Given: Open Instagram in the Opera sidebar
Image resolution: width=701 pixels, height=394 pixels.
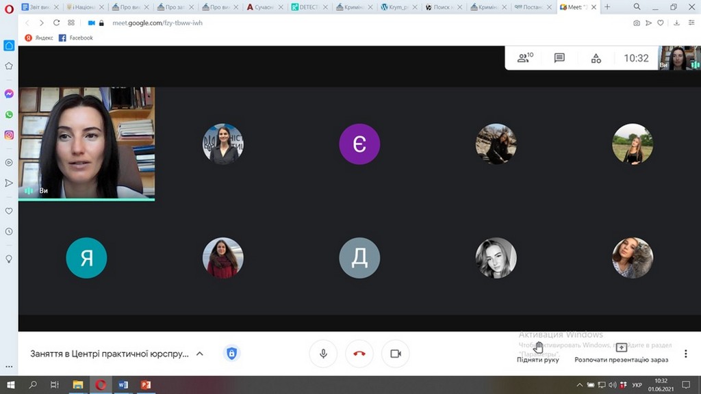Looking at the screenshot, I should (9, 135).
